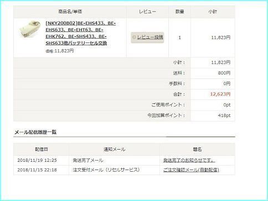Click the 数量 column header
The width and height of the screenshot is (268, 201).
[179, 12]
